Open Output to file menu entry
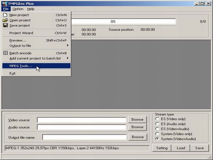The image size is (213, 160). (36, 46)
